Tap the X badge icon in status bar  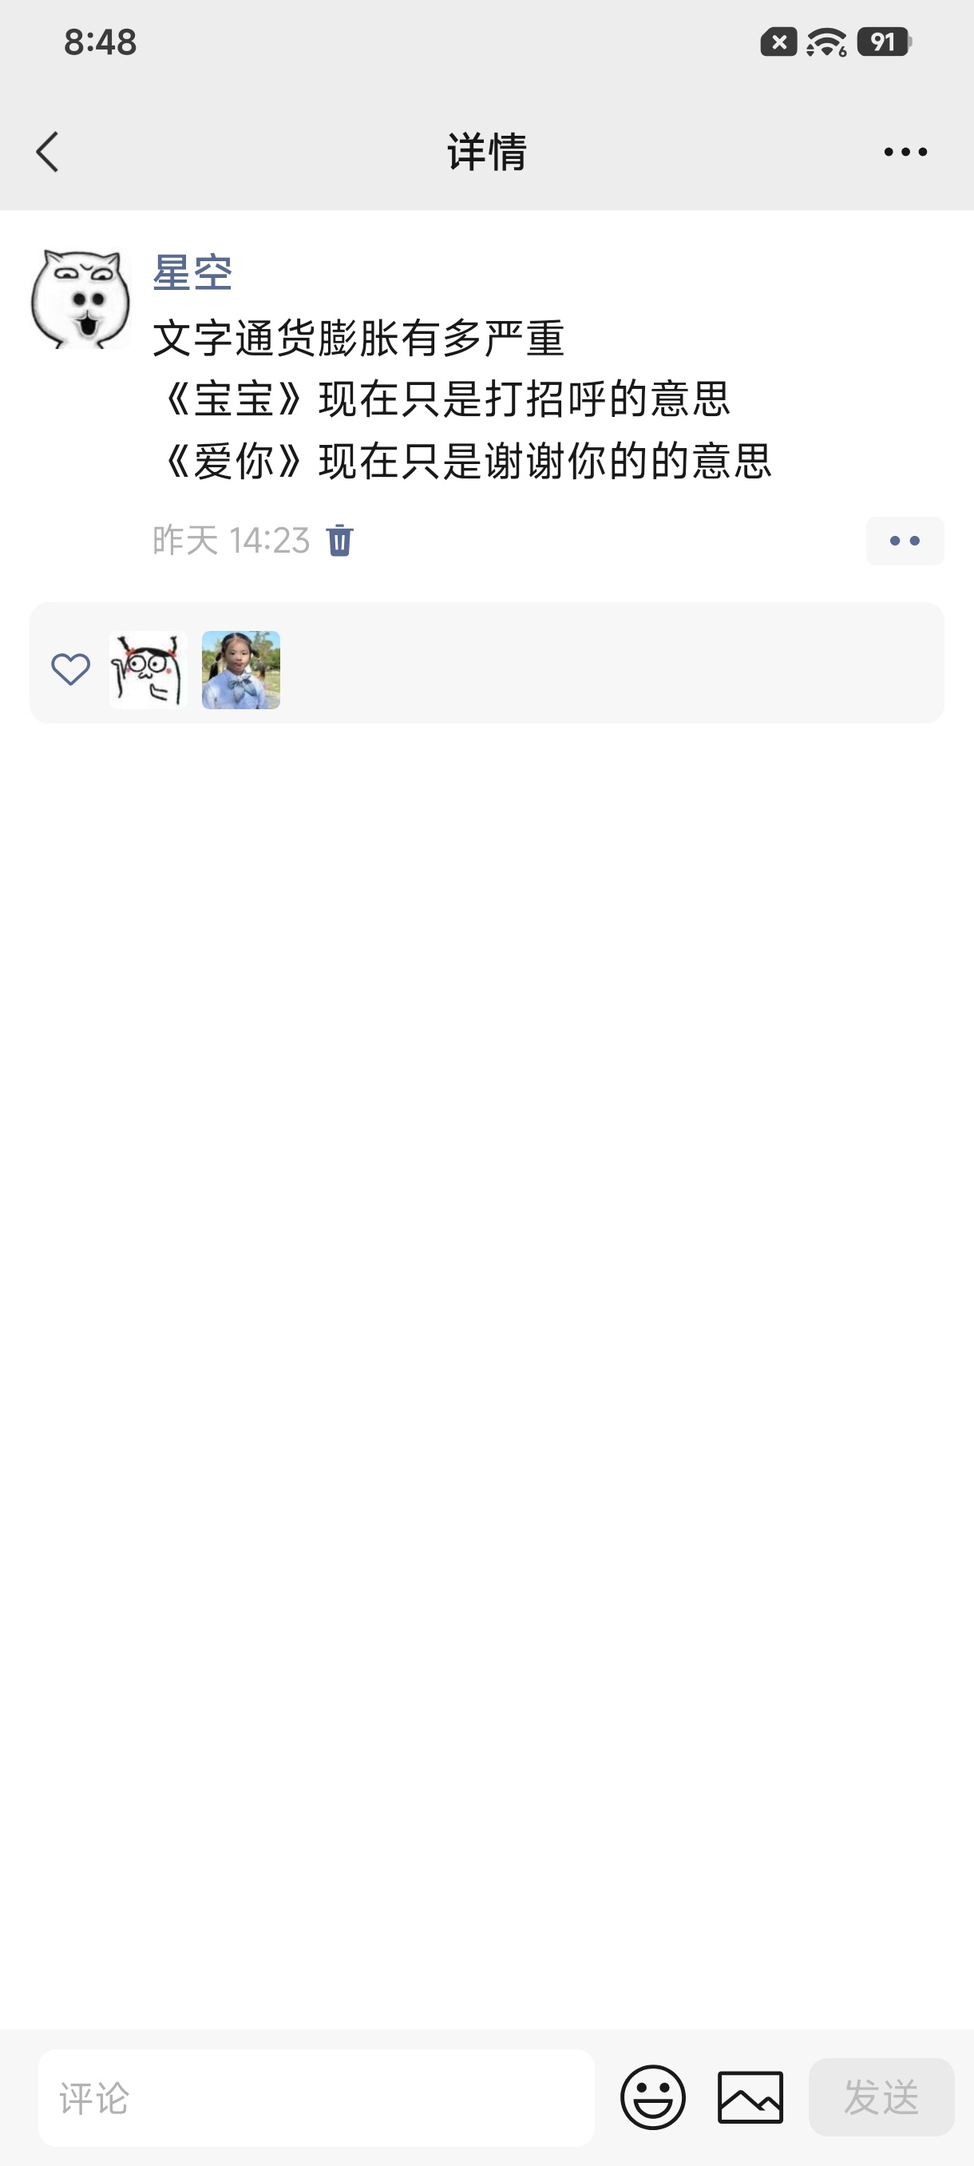[779, 42]
